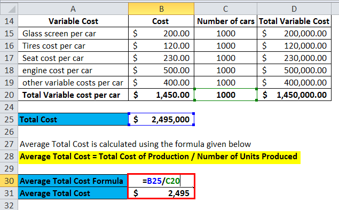Select column D header
The image size is (339, 210).
294,9
